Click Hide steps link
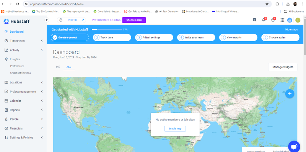Image resolution: width=306 pixels, height=152 pixels. pyautogui.click(x=291, y=30)
